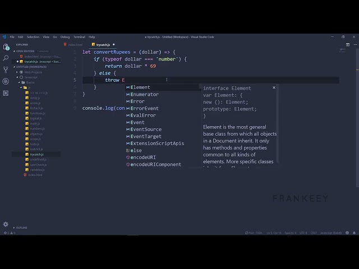Viewport: 359px width, 269px height.
Task: Open the Source Control view
Action: [x=6, y=69]
